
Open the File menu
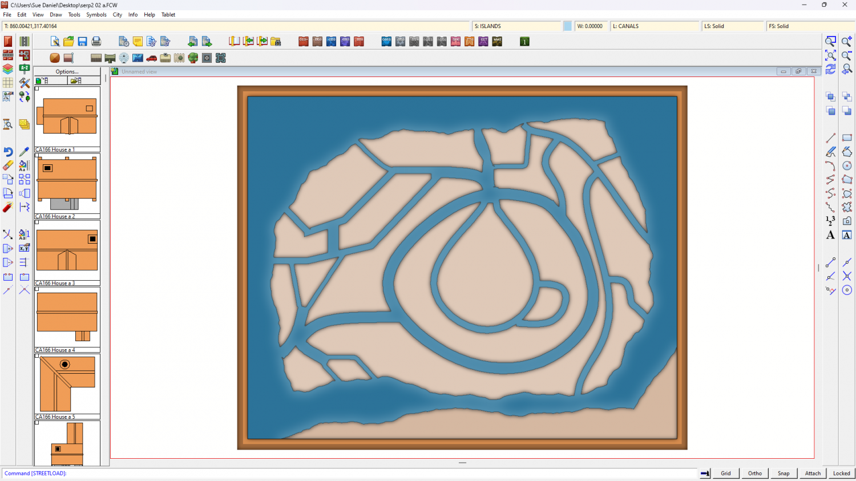[x=7, y=15]
